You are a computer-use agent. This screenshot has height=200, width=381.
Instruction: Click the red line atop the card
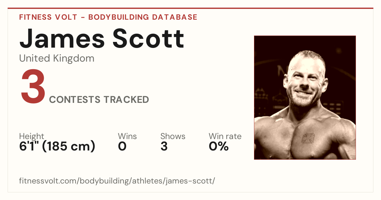coord(190,8)
